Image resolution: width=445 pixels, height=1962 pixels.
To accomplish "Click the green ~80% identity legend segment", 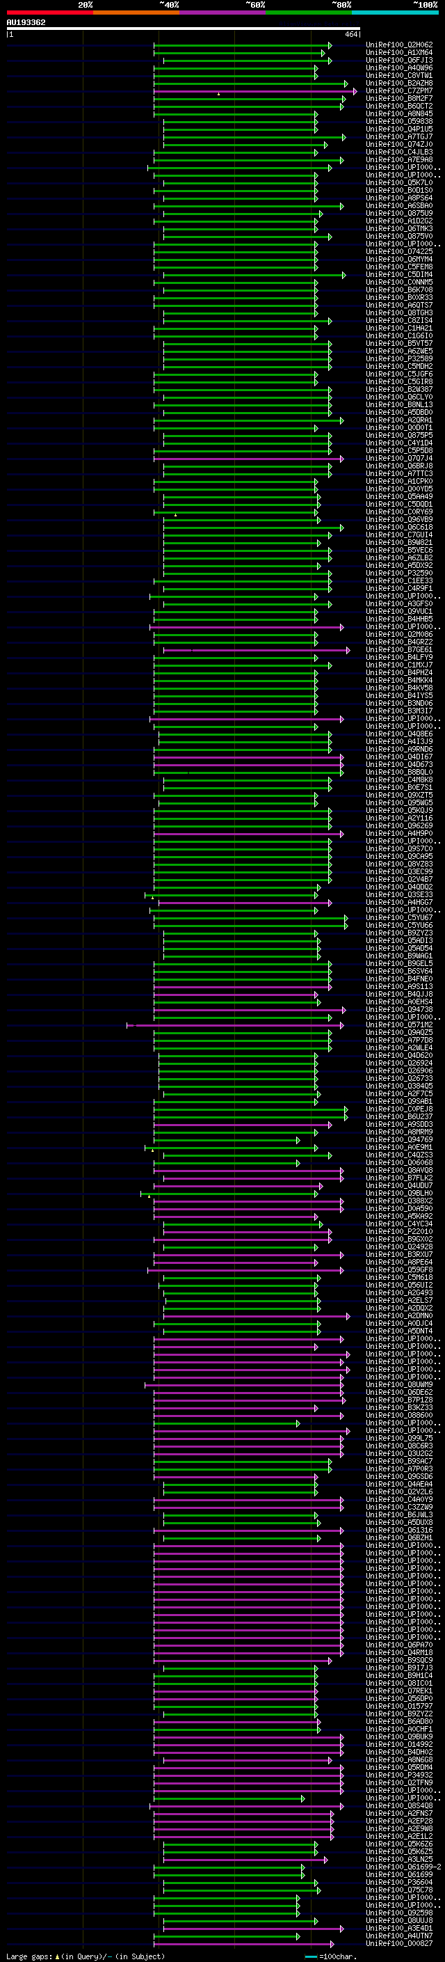I will pyautogui.click(x=309, y=13).
